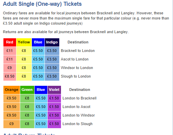
Task: Select the Yellow column header
Action: coord(24,42)
